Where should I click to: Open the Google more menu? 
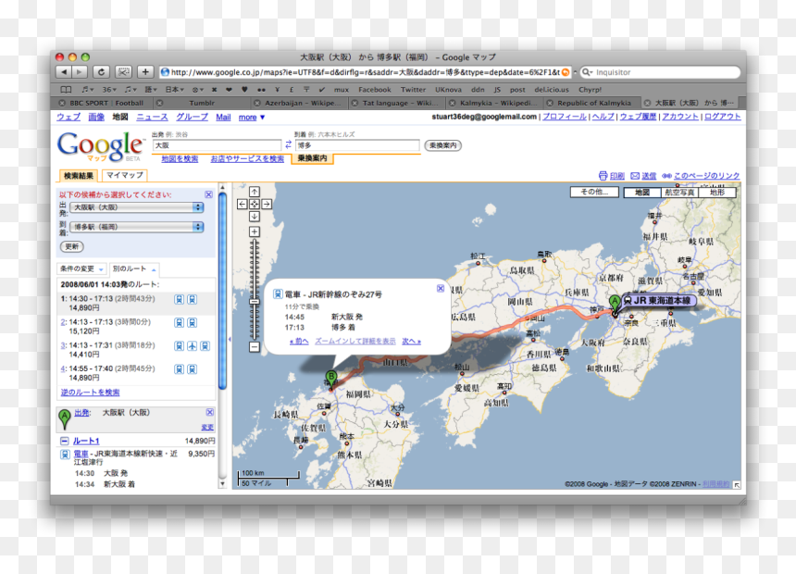pos(252,118)
